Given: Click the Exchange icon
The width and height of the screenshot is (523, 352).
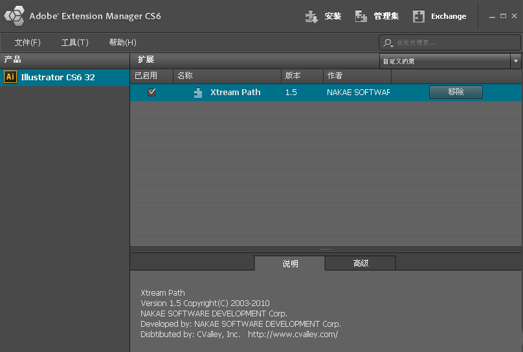Looking at the screenshot, I should [419, 16].
